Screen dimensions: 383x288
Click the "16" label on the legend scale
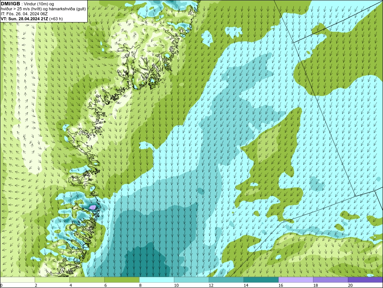coord(281,285)
